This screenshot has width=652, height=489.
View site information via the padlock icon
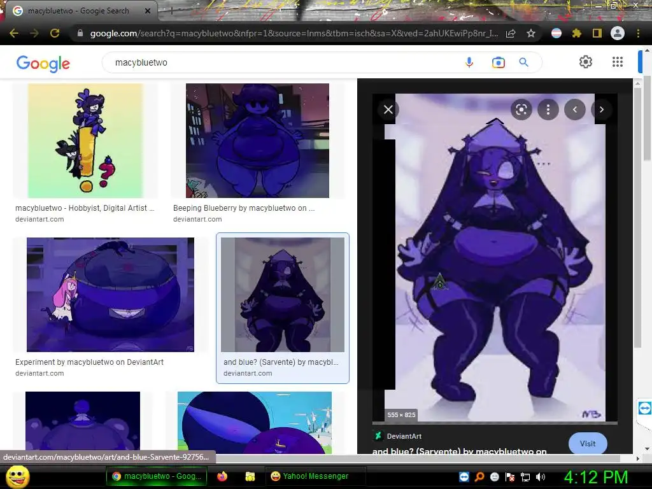80,33
